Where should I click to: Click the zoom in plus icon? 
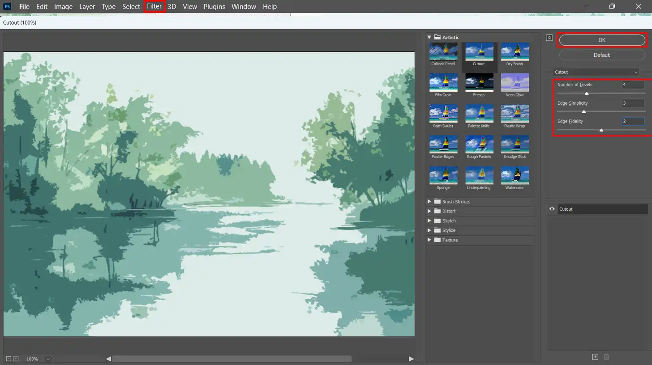click(16, 359)
